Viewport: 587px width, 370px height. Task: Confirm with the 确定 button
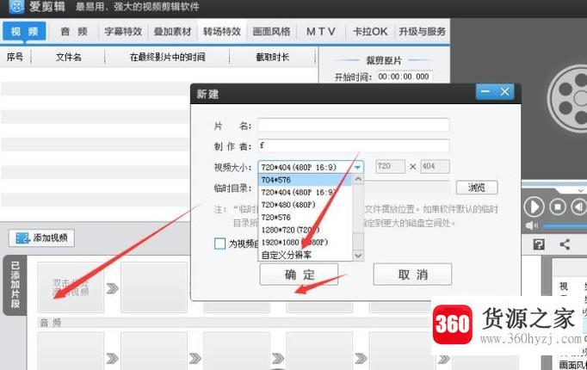pyautogui.click(x=300, y=274)
